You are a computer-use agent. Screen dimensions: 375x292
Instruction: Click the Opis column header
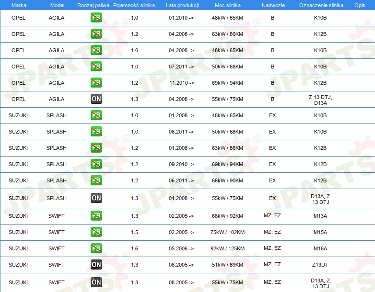click(360, 5)
